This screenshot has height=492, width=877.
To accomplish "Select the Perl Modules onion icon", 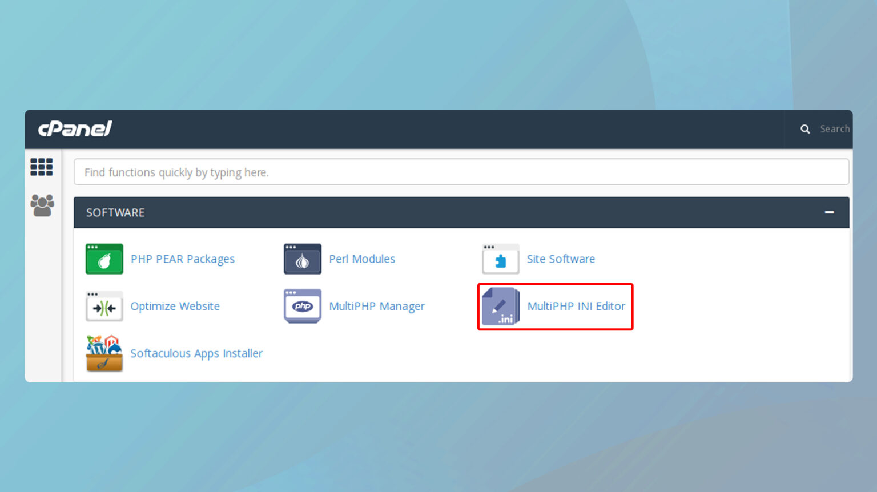I will [302, 259].
